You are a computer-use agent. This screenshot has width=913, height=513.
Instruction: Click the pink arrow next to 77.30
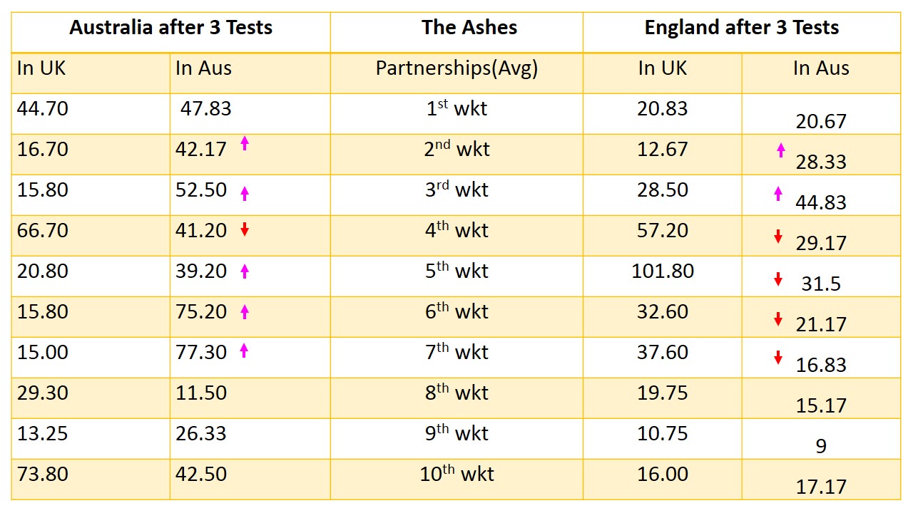click(x=245, y=350)
